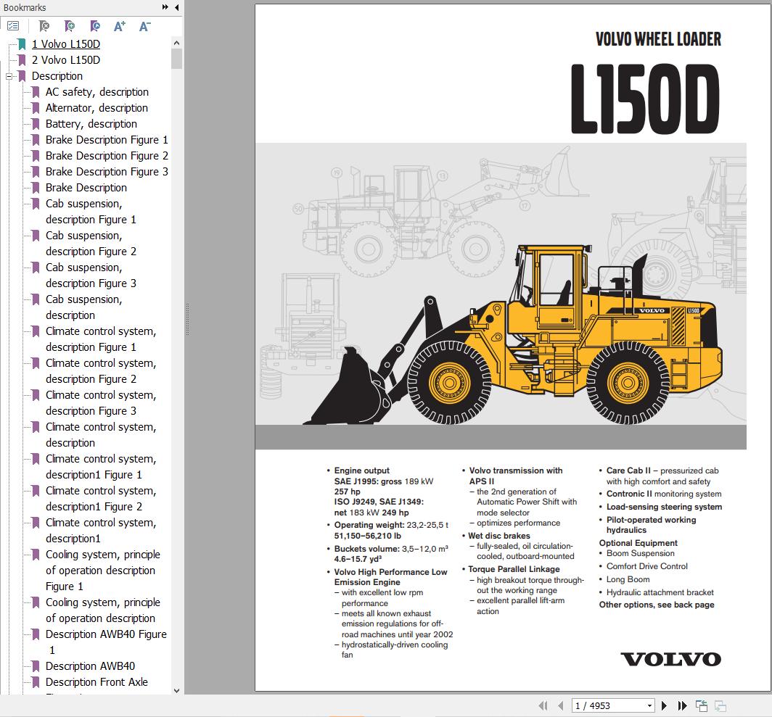Viewport: 772px width, 717px height.
Task: Decrease bookmark text size with A- icon
Action: 144,26
